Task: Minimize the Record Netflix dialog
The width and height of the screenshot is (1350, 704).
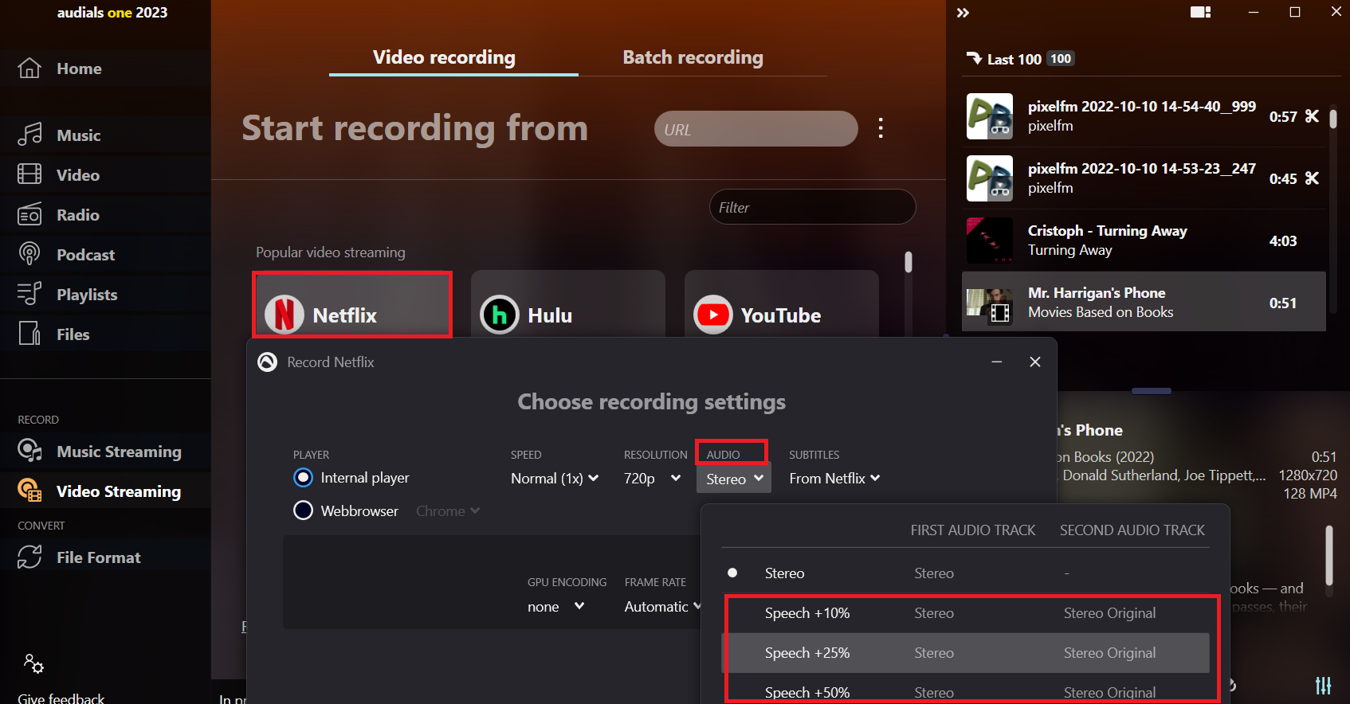Action: pos(996,362)
